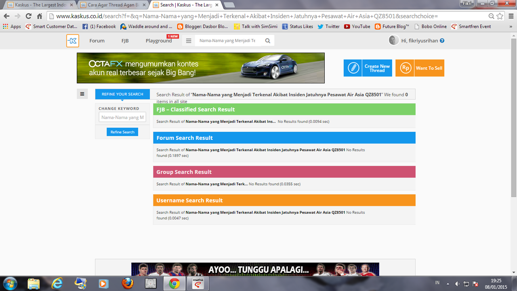The height and width of the screenshot is (291, 517).
Task: Launch Internet Explorer from taskbar
Action: click(57, 284)
